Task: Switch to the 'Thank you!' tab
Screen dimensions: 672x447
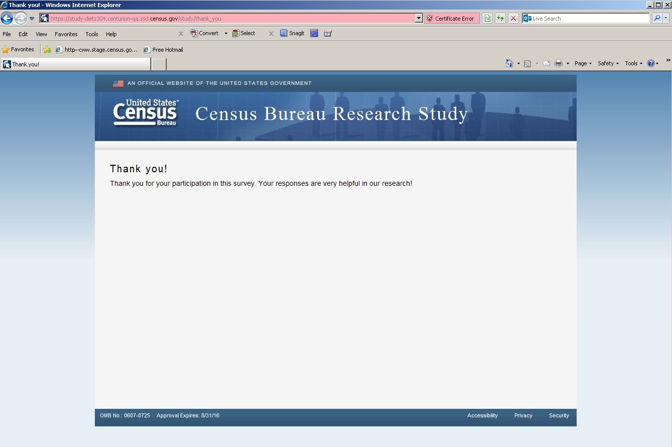Action: 75,64
